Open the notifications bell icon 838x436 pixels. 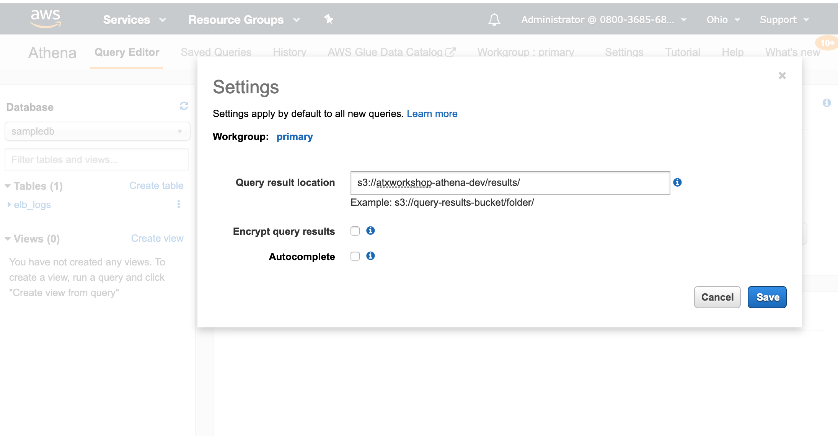tap(494, 20)
